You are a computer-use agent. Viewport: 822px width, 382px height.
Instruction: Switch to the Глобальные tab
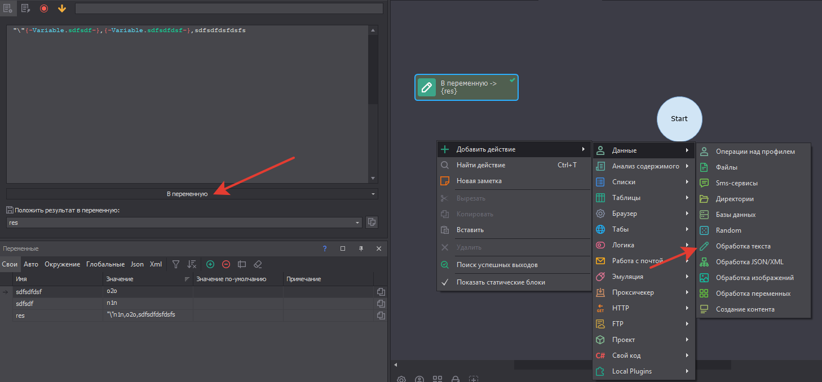click(x=105, y=264)
